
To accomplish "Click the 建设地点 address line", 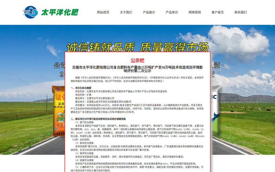I will [x=103, y=101].
